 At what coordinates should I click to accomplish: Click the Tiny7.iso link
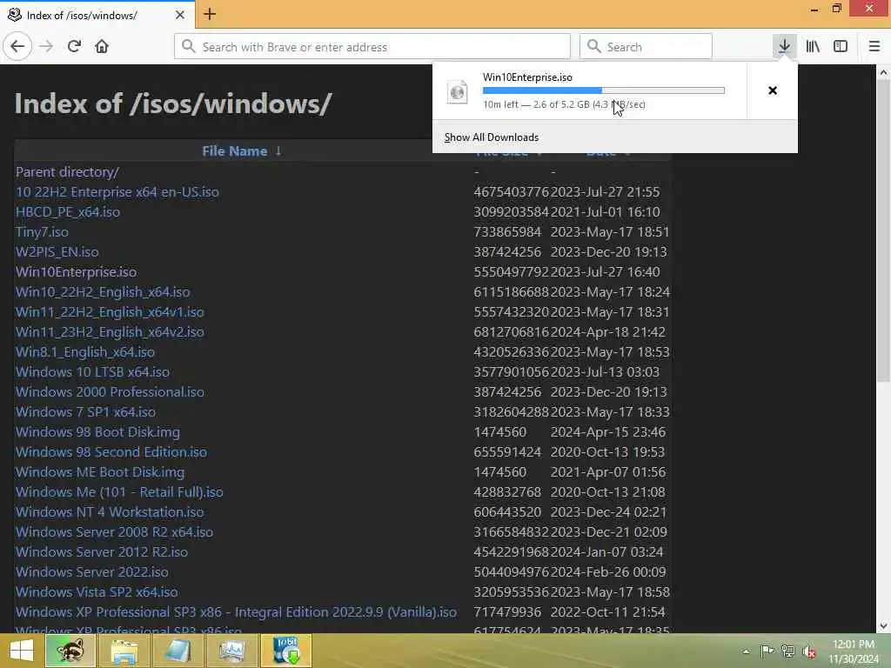tap(42, 231)
